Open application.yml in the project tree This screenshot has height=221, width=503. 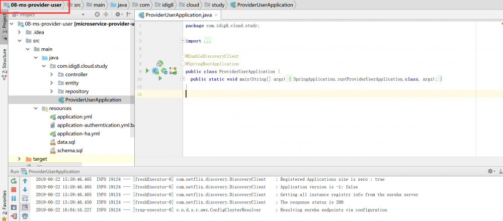[74, 117]
